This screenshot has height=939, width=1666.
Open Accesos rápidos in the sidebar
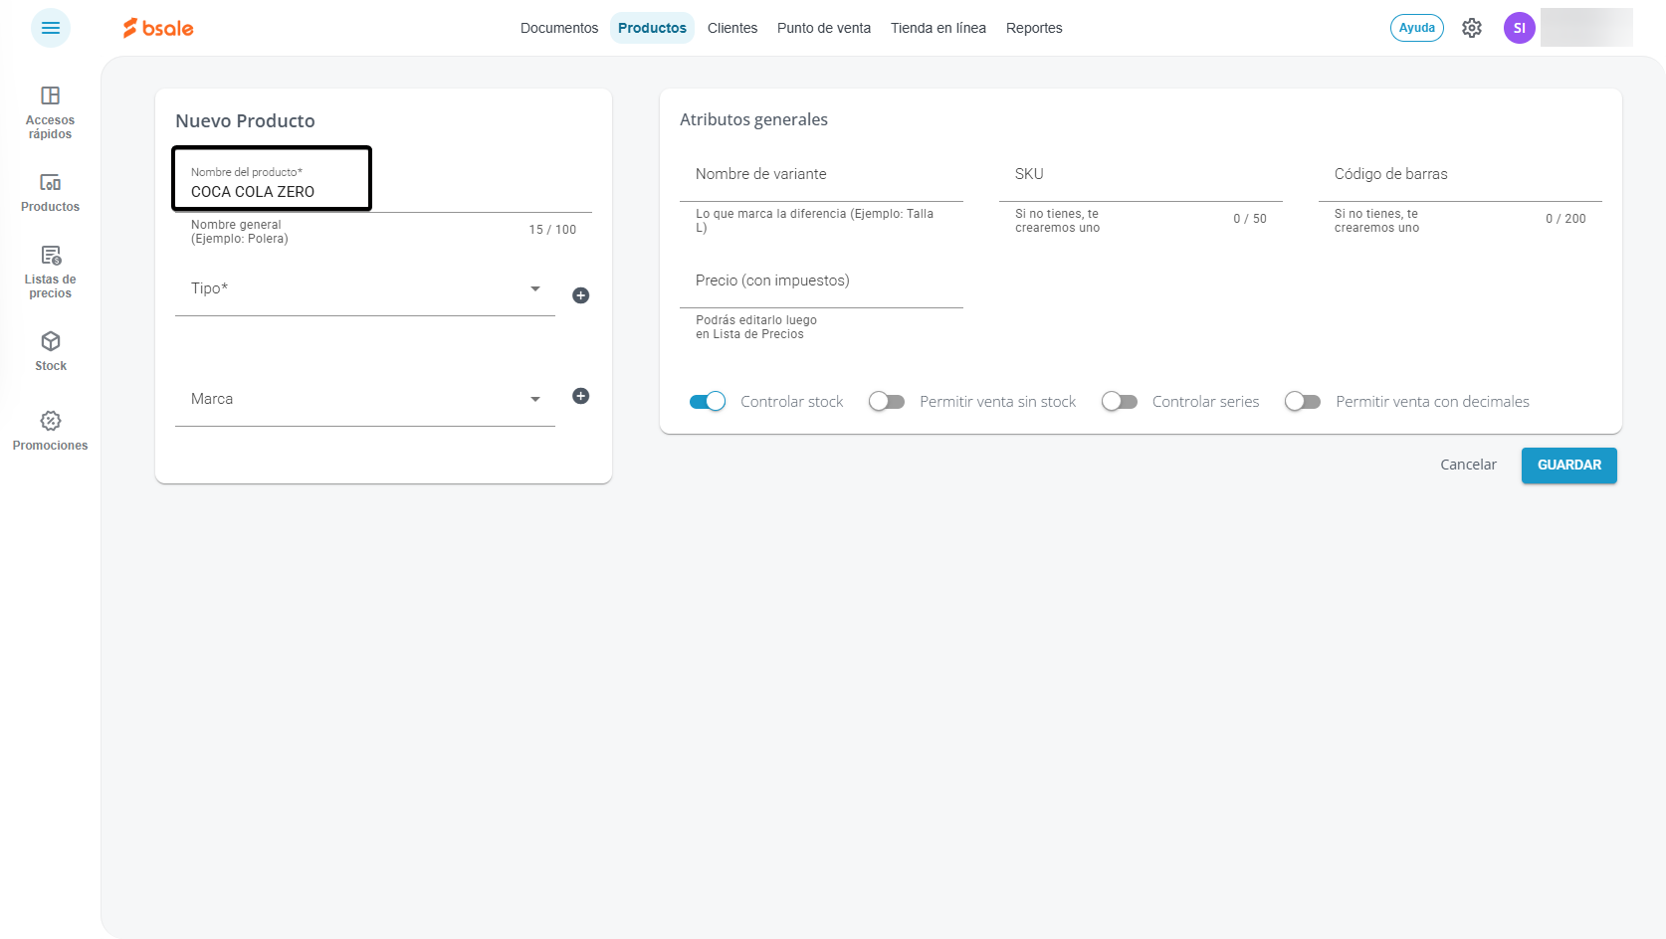click(51, 112)
